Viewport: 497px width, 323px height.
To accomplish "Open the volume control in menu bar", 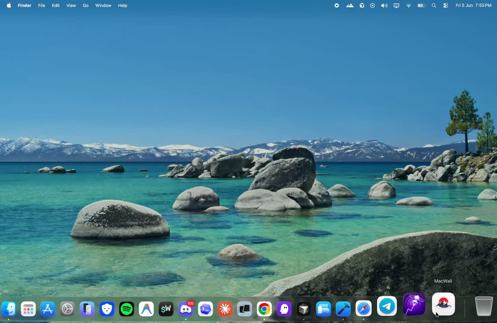I will pos(384,5).
